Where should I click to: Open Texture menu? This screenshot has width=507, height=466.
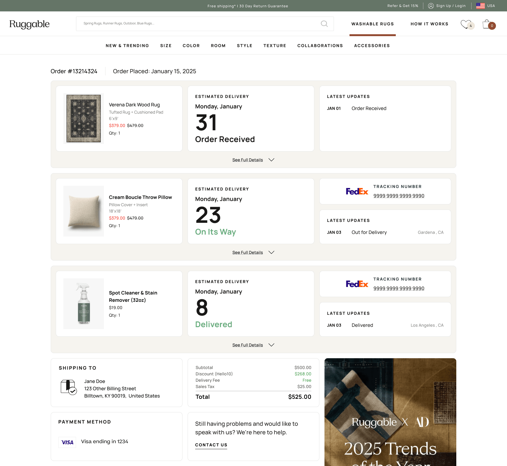click(x=275, y=46)
